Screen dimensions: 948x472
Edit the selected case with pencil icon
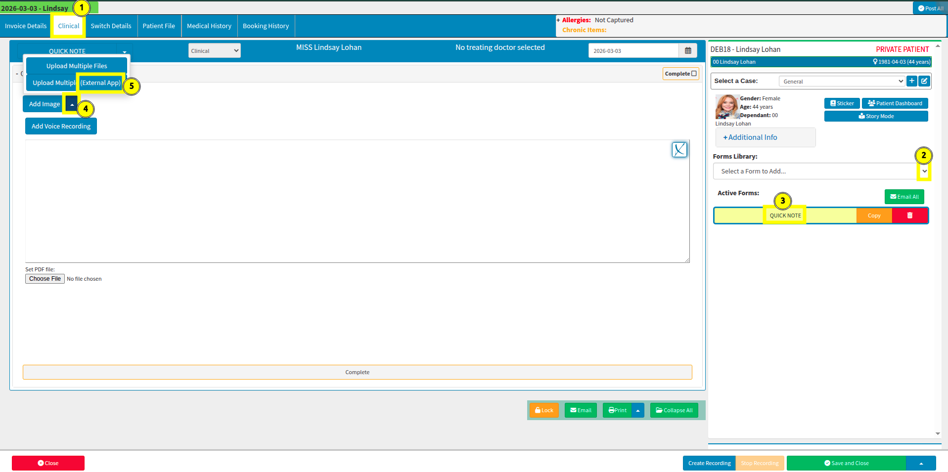924,81
